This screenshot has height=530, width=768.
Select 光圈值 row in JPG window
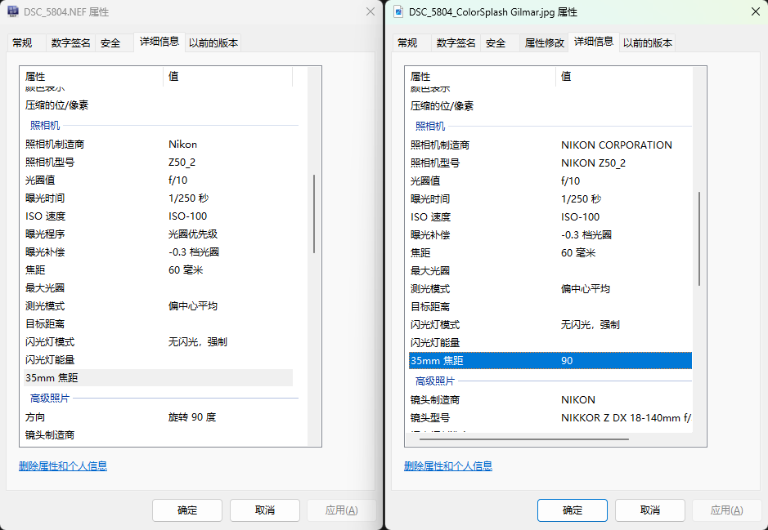550,181
